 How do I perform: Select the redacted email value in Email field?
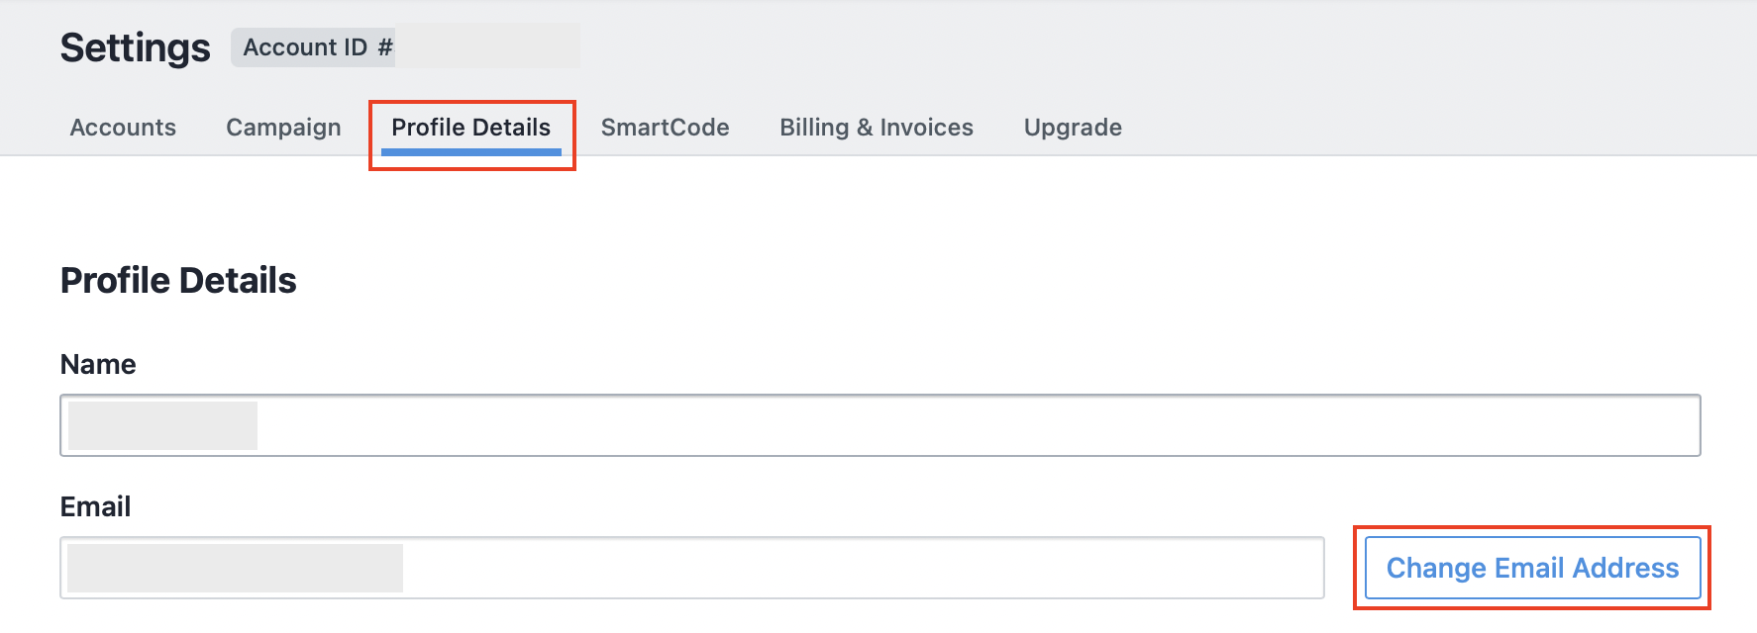pyautogui.click(x=235, y=568)
